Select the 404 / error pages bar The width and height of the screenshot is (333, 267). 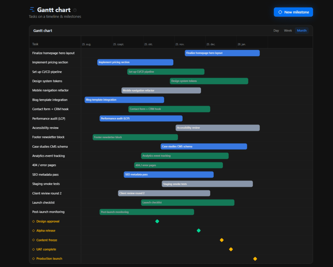tap(178, 165)
